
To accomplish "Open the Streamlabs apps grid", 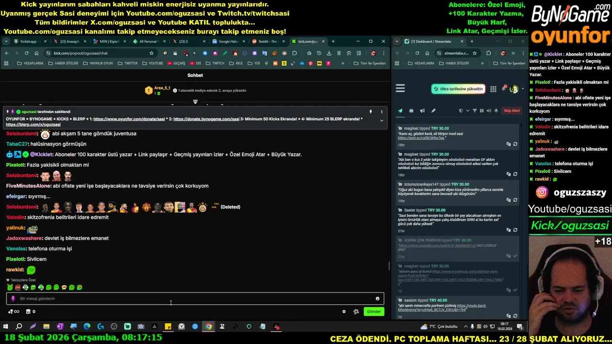I will [493, 89].
